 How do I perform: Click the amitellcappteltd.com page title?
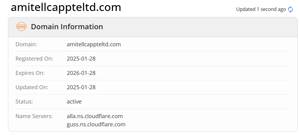point(66,7)
